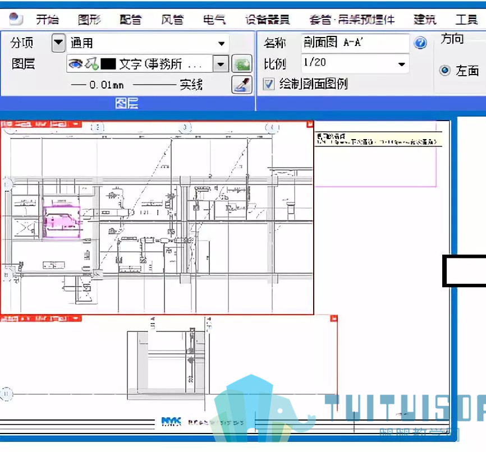Click the black layer color swatch
486x452 pixels.
(x=108, y=64)
